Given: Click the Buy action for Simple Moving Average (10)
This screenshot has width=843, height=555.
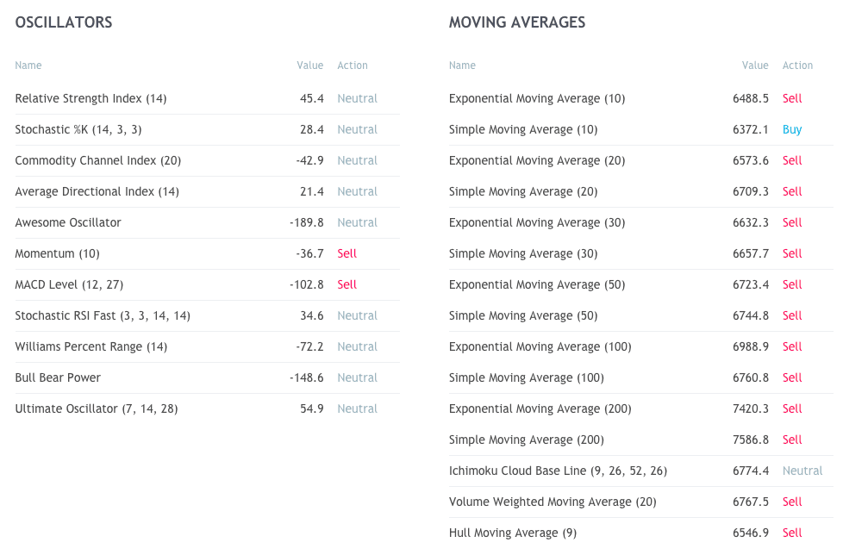Looking at the screenshot, I should pyautogui.click(x=792, y=129).
